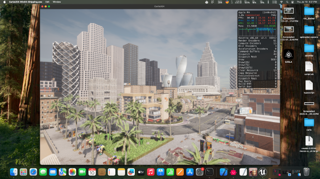Launch Xcode from the Dock
Screen dimensions: 320x179
[224, 172]
